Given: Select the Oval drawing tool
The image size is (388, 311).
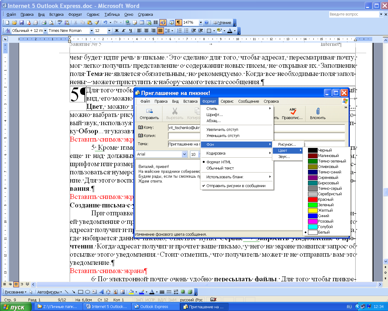Looking at the screenshot, I should pyautogui.click(x=88, y=292).
